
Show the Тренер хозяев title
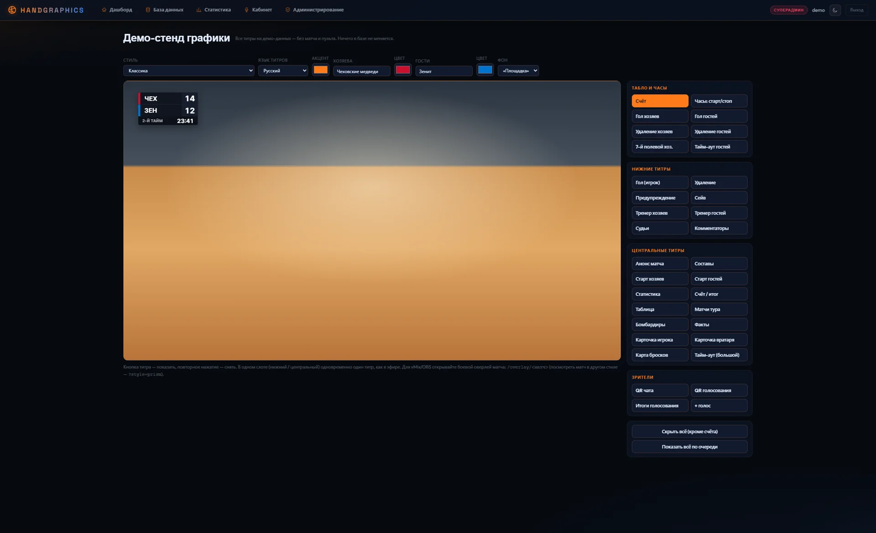[x=660, y=213]
